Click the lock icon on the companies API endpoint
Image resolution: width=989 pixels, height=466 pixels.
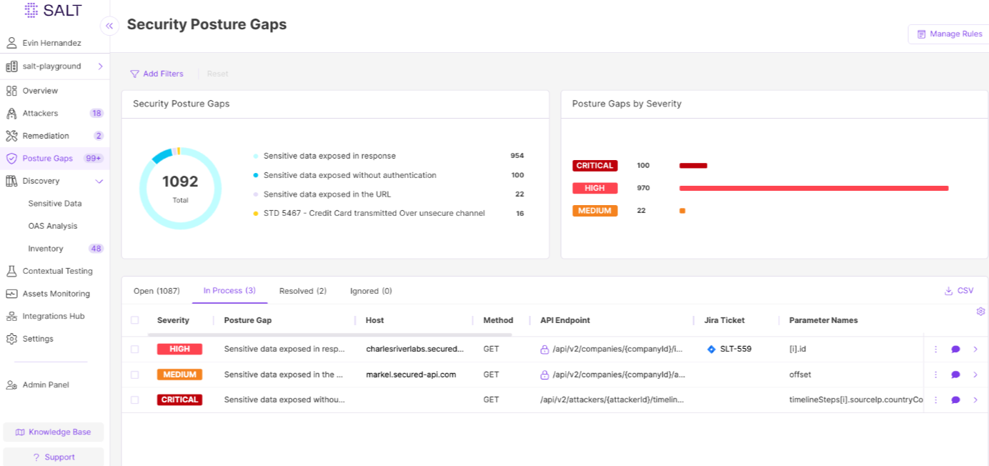[x=544, y=349]
